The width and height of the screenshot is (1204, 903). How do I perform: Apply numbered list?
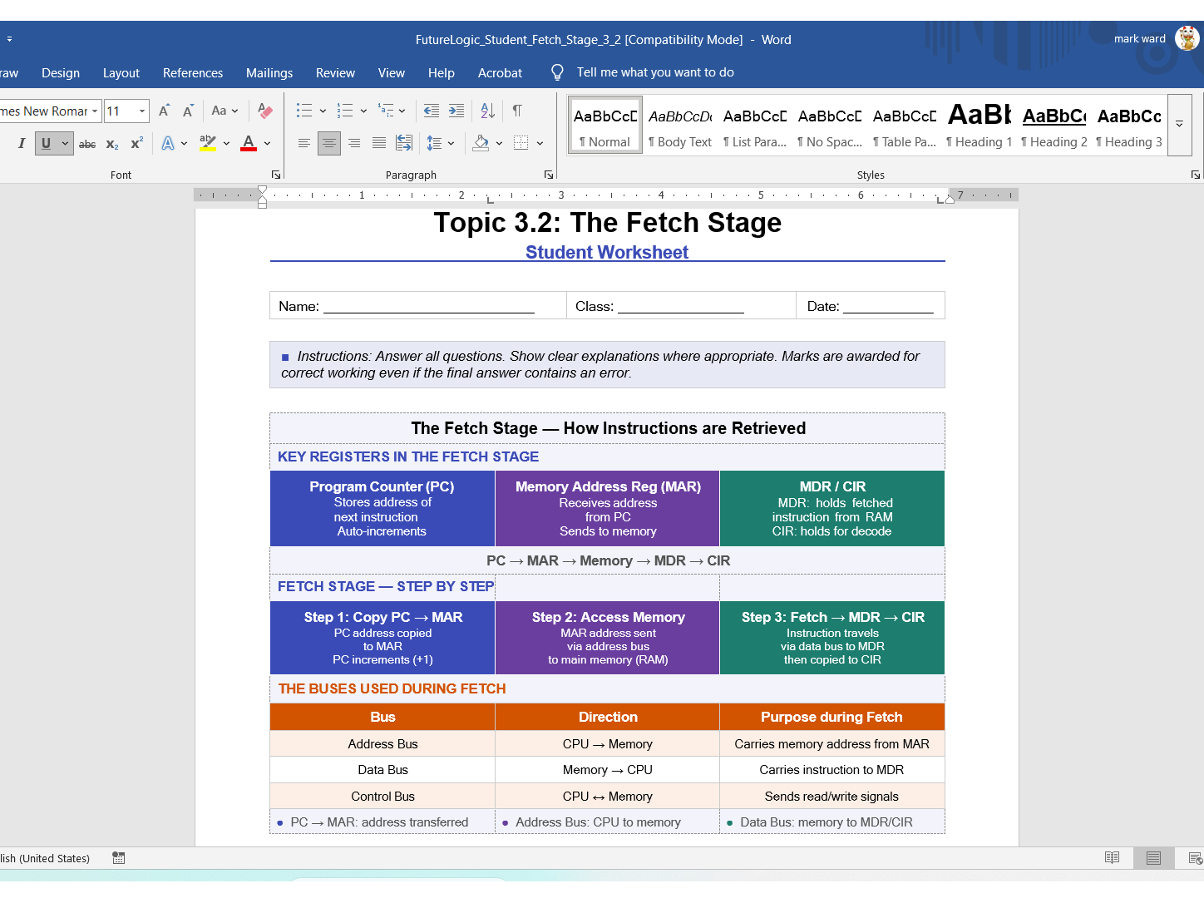pos(345,111)
